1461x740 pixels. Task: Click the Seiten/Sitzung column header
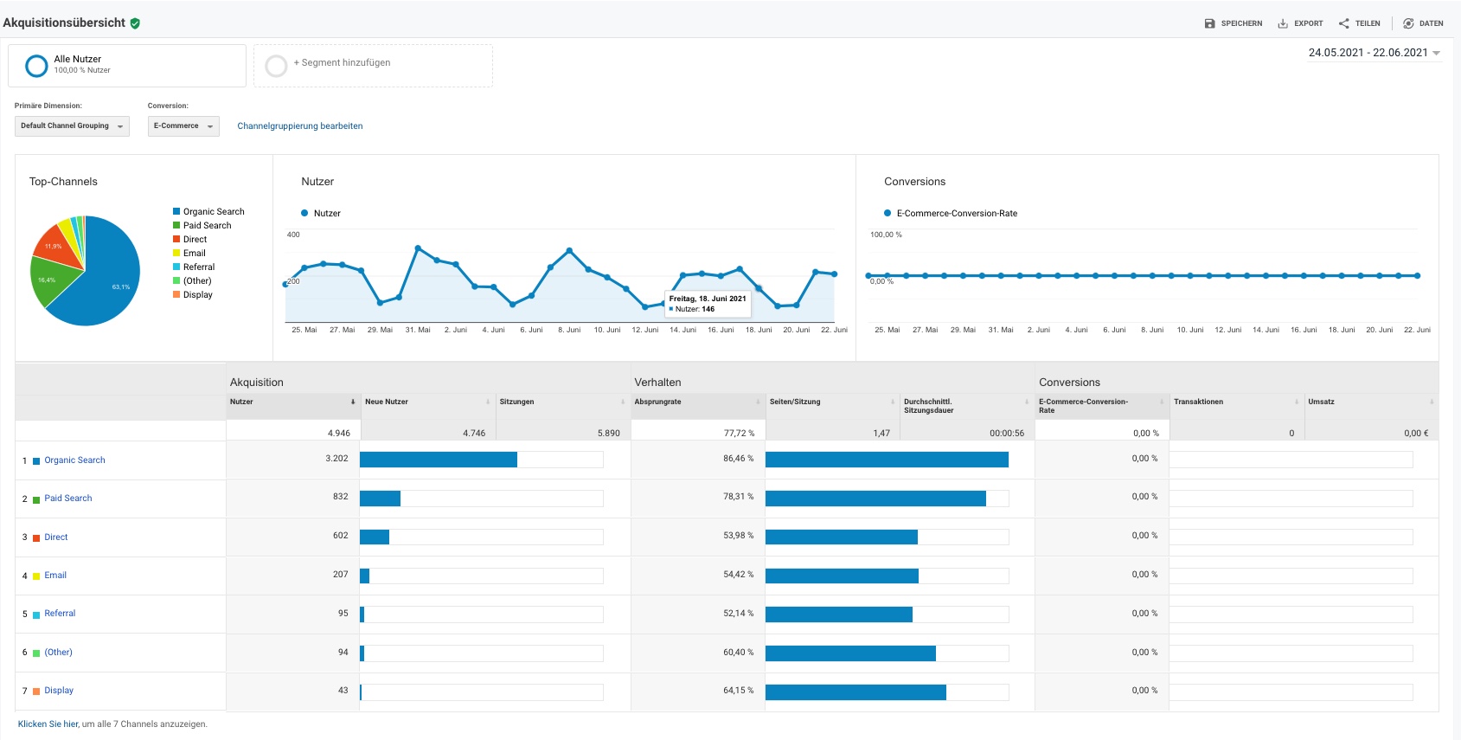click(x=795, y=402)
